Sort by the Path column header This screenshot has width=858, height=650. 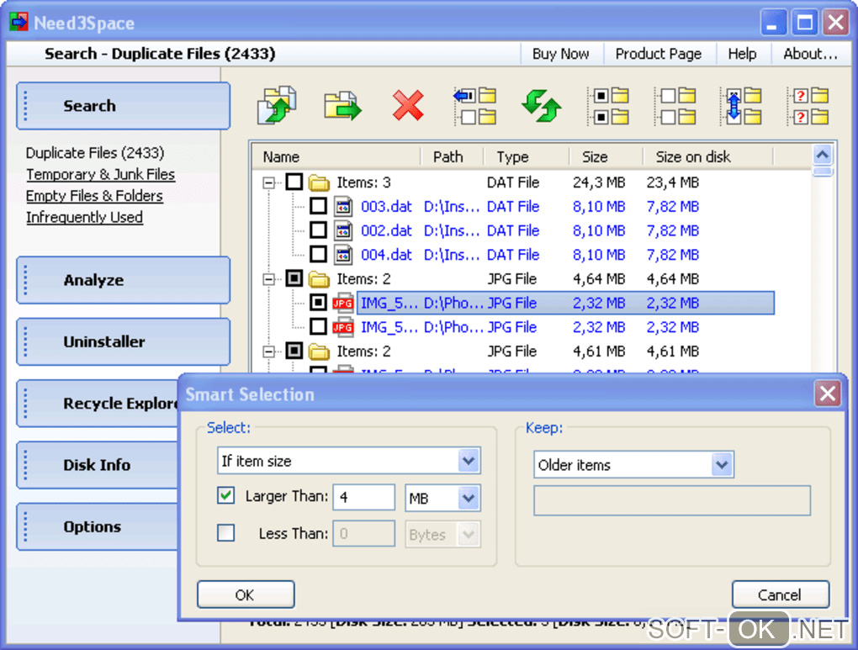coord(452,157)
